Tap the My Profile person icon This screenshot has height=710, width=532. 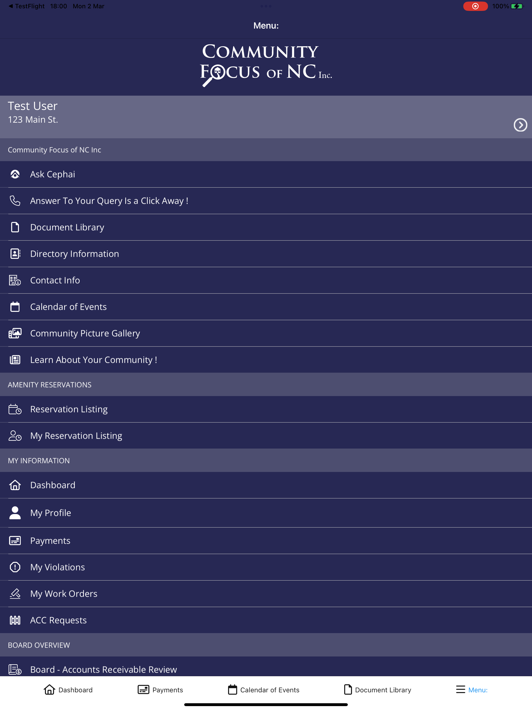click(15, 513)
